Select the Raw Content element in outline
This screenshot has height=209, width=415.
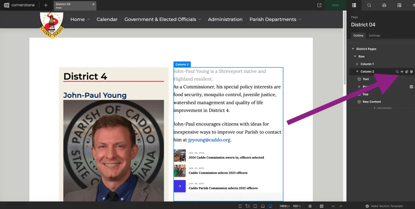tap(372, 102)
